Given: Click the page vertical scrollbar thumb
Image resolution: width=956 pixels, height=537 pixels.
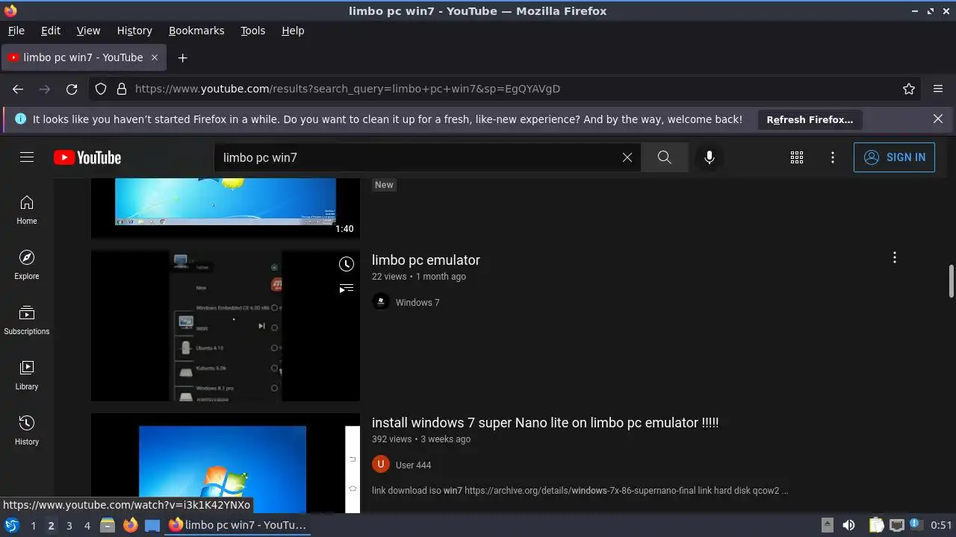Looking at the screenshot, I should 952,280.
